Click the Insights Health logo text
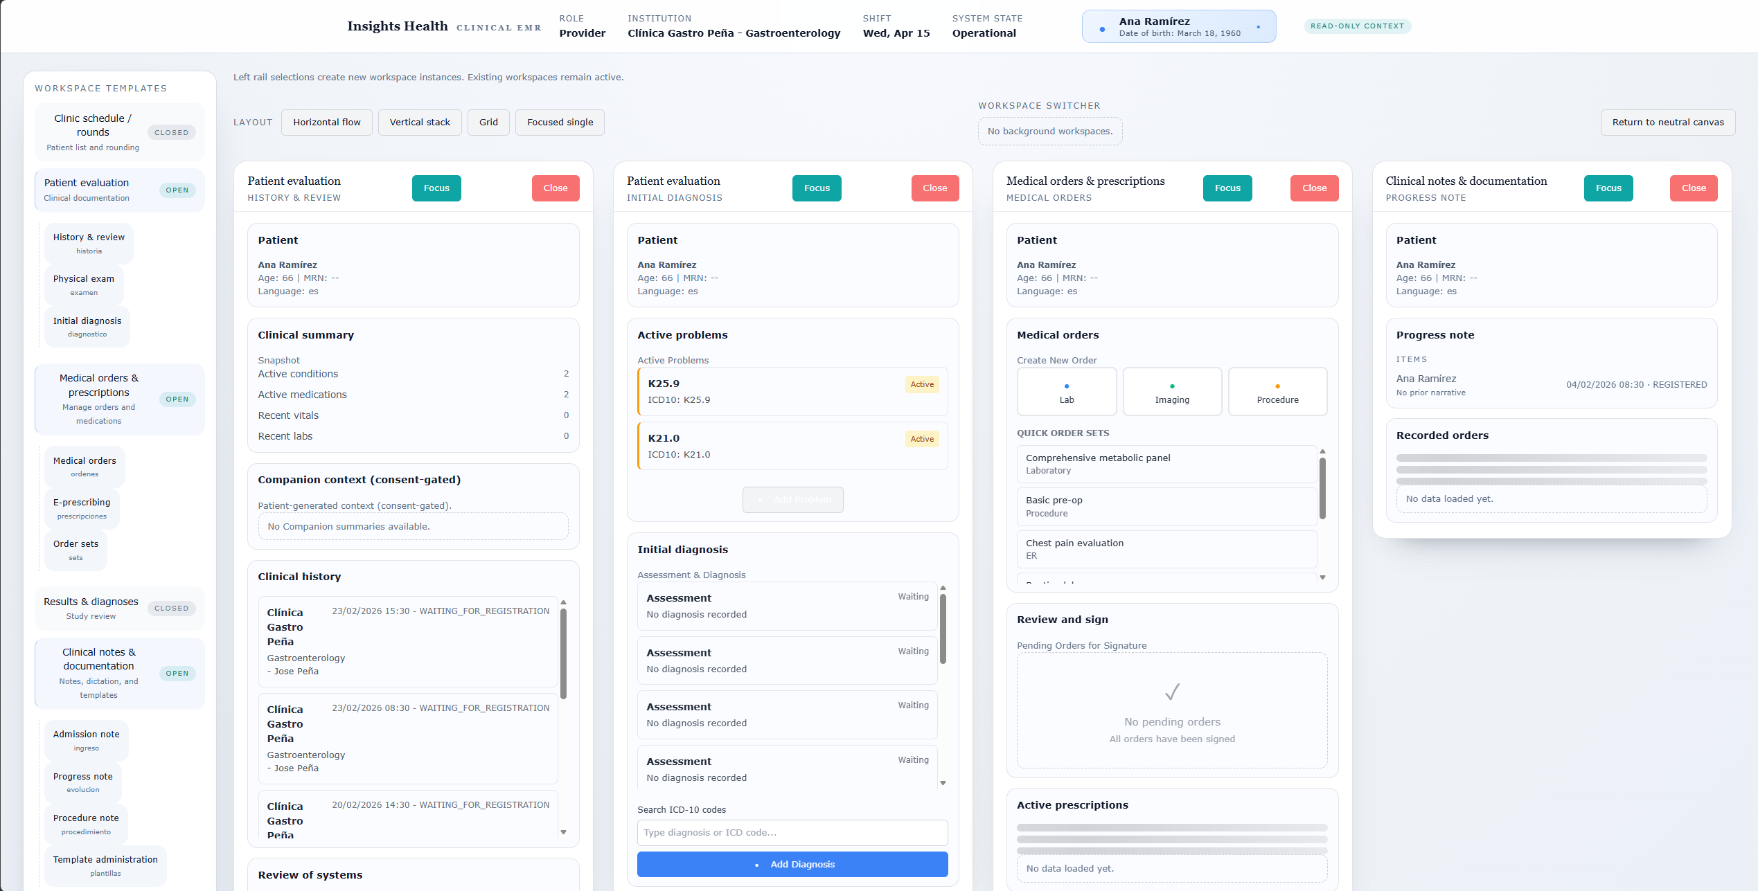1758x891 pixels. tap(398, 26)
